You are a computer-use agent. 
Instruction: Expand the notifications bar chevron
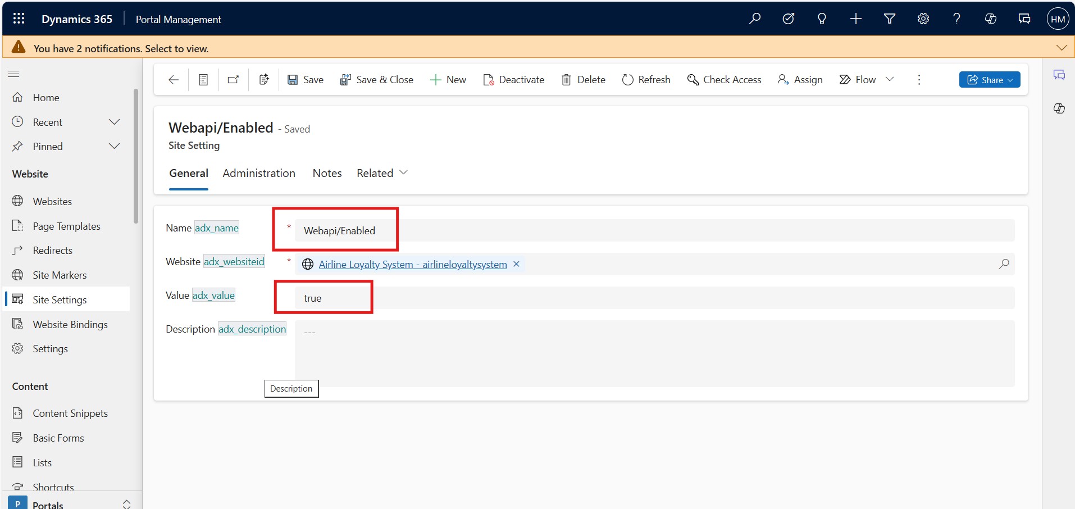pyautogui.click(x=1061, y=48)
